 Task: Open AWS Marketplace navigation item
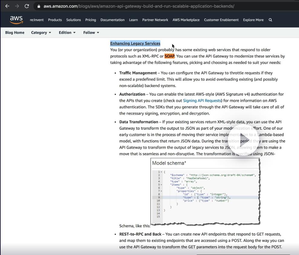(x=186, y=20)
